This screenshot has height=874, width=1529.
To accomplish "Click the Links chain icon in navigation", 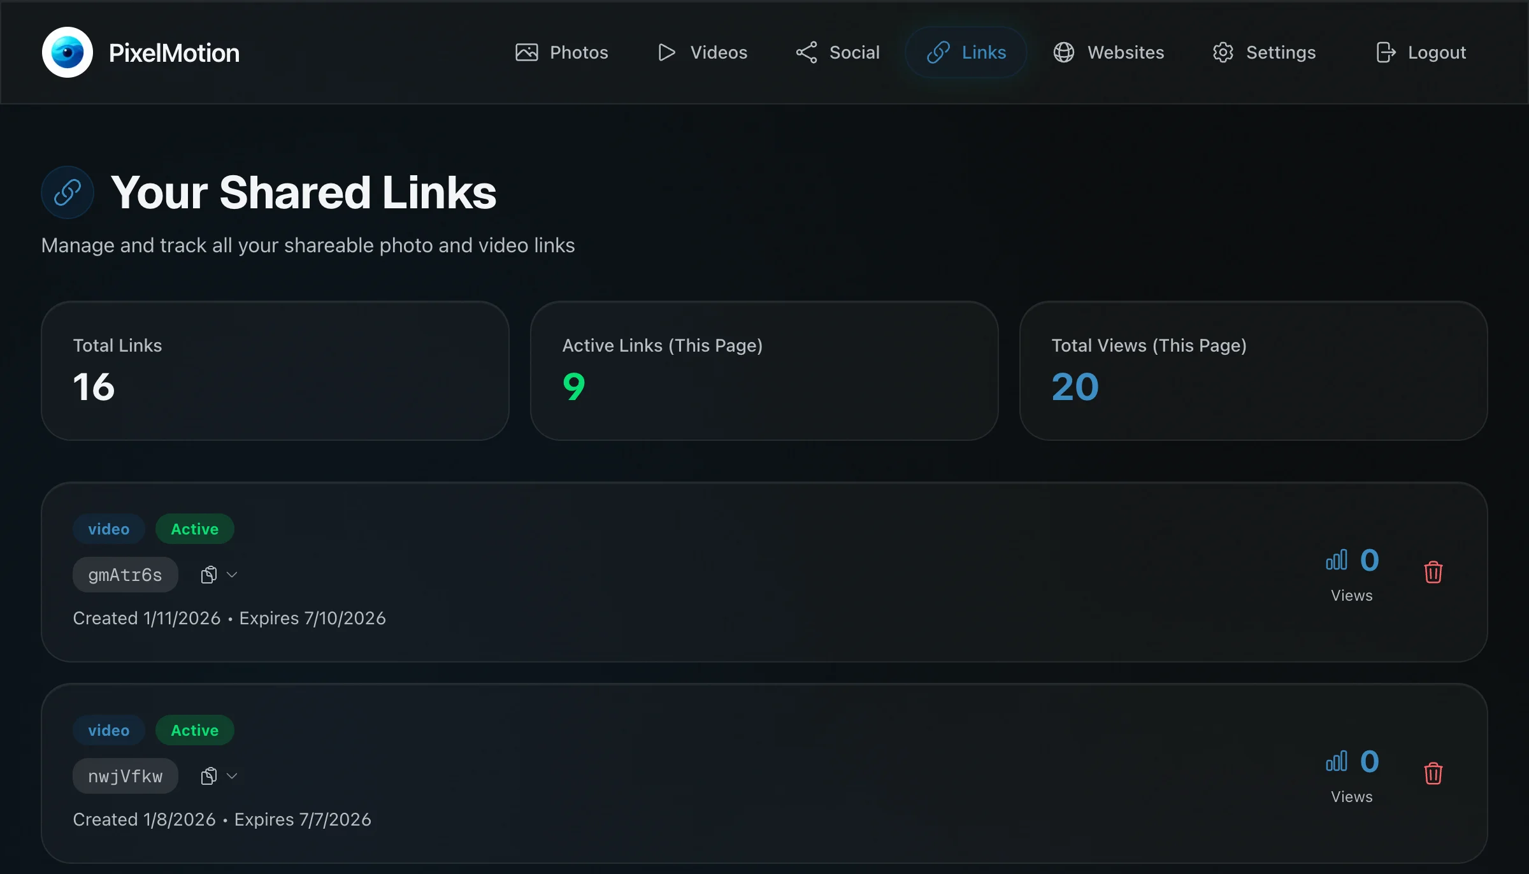I will (x=937, y=52).
